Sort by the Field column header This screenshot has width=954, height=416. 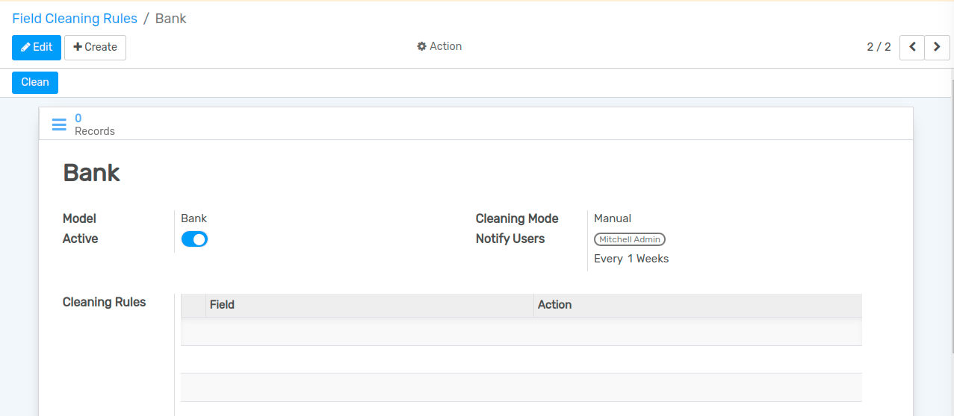222,305
